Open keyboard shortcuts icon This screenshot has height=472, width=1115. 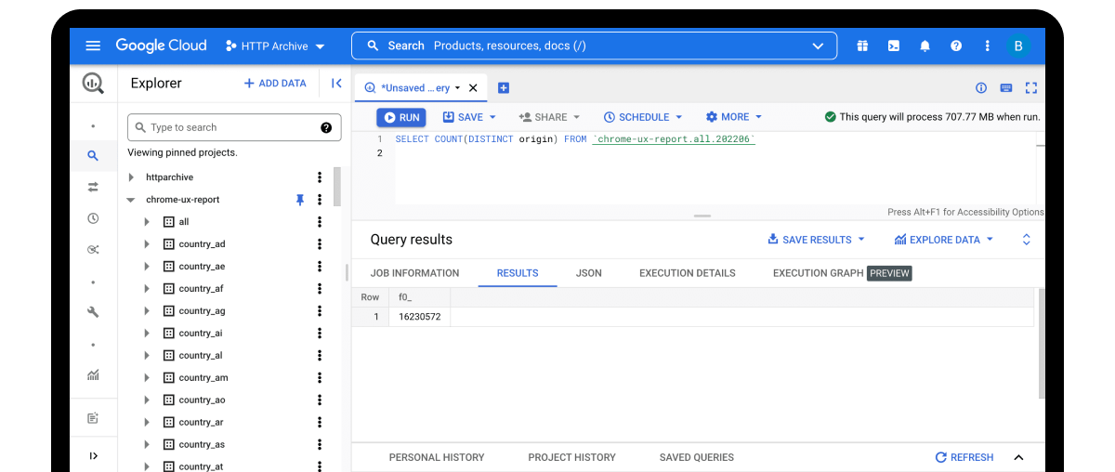[1006, 88]
